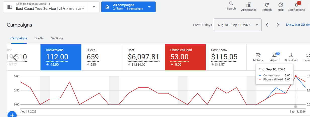
Task: Click the Last 30 days label
Action: tap(202, 25)
